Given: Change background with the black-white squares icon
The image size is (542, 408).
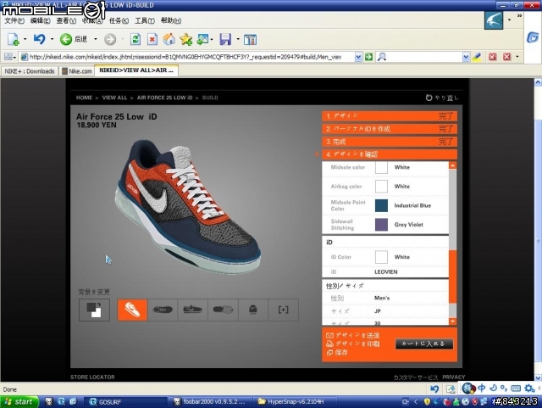Looking at the screenshot, I should (94, 310).
